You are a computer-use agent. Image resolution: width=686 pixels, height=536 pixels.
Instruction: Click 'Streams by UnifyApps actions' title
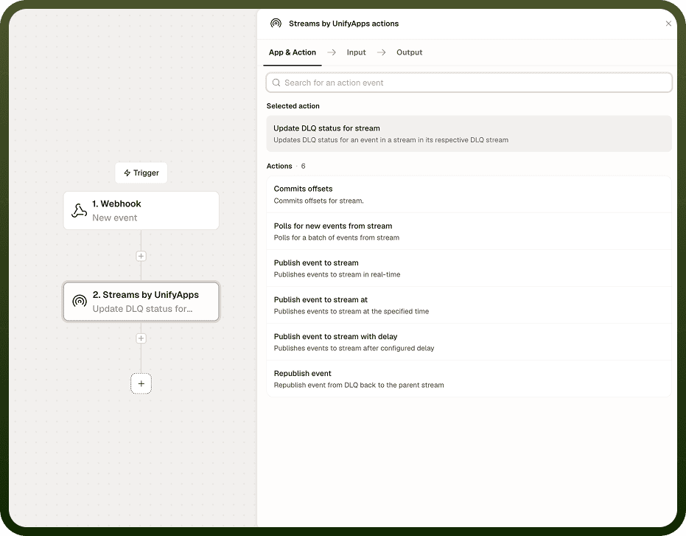(x=343, y=24)
